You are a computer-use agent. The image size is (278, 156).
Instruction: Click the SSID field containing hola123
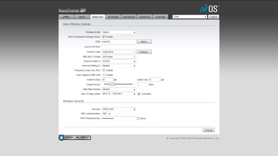coord(119,42)
